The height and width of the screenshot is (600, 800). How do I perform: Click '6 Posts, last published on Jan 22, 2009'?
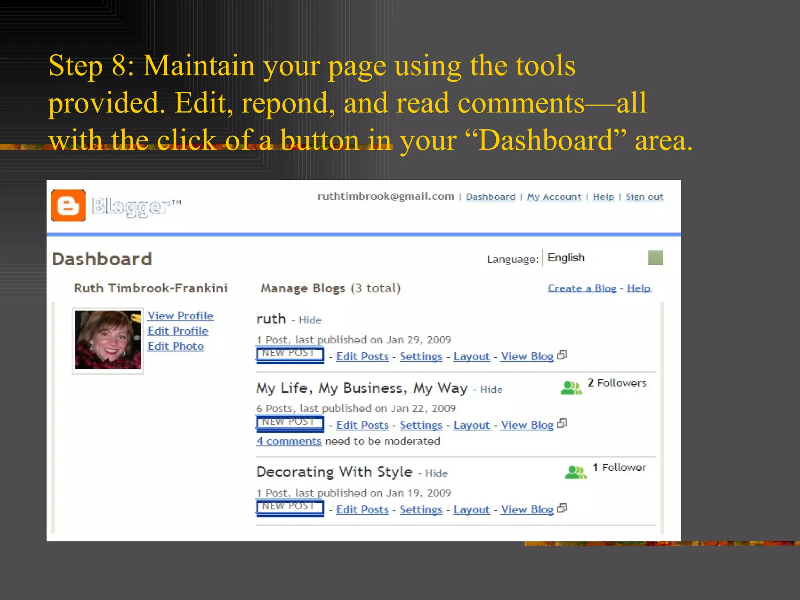click(x=356, y=409)
